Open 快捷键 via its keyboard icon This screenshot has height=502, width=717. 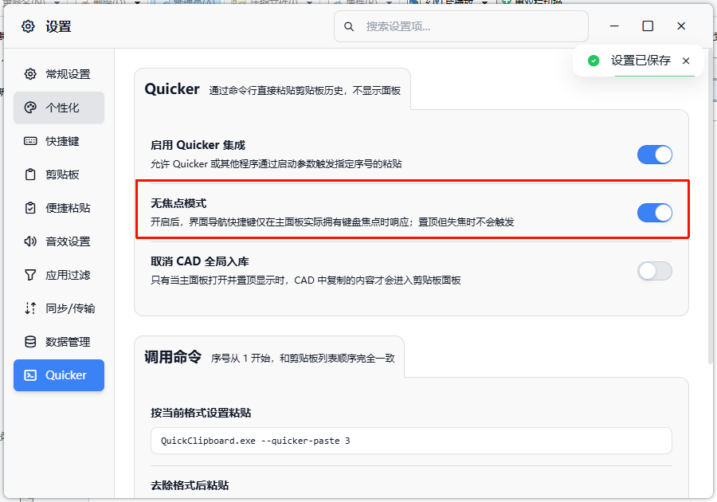pos(30,141)
